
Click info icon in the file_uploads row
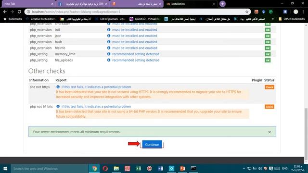point(109,60)
